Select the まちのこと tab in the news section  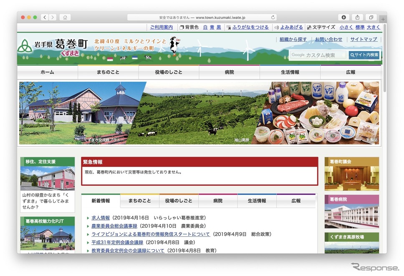[140, 201]
